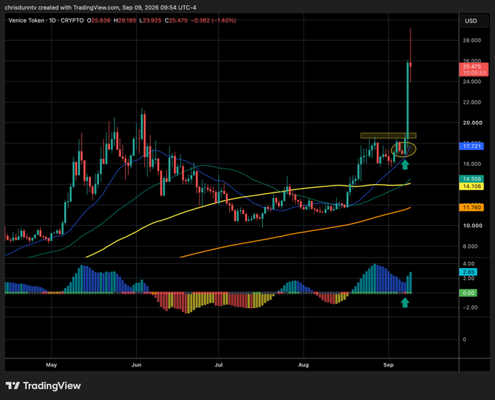Click the 2.85 indicator value label
This screenshot has width=495, height=400.
(x=468, y=272)
